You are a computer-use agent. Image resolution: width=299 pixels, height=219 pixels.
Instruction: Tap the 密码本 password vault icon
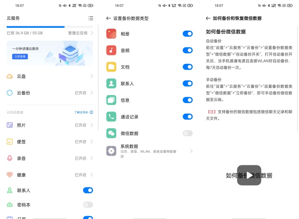(10, 205)
